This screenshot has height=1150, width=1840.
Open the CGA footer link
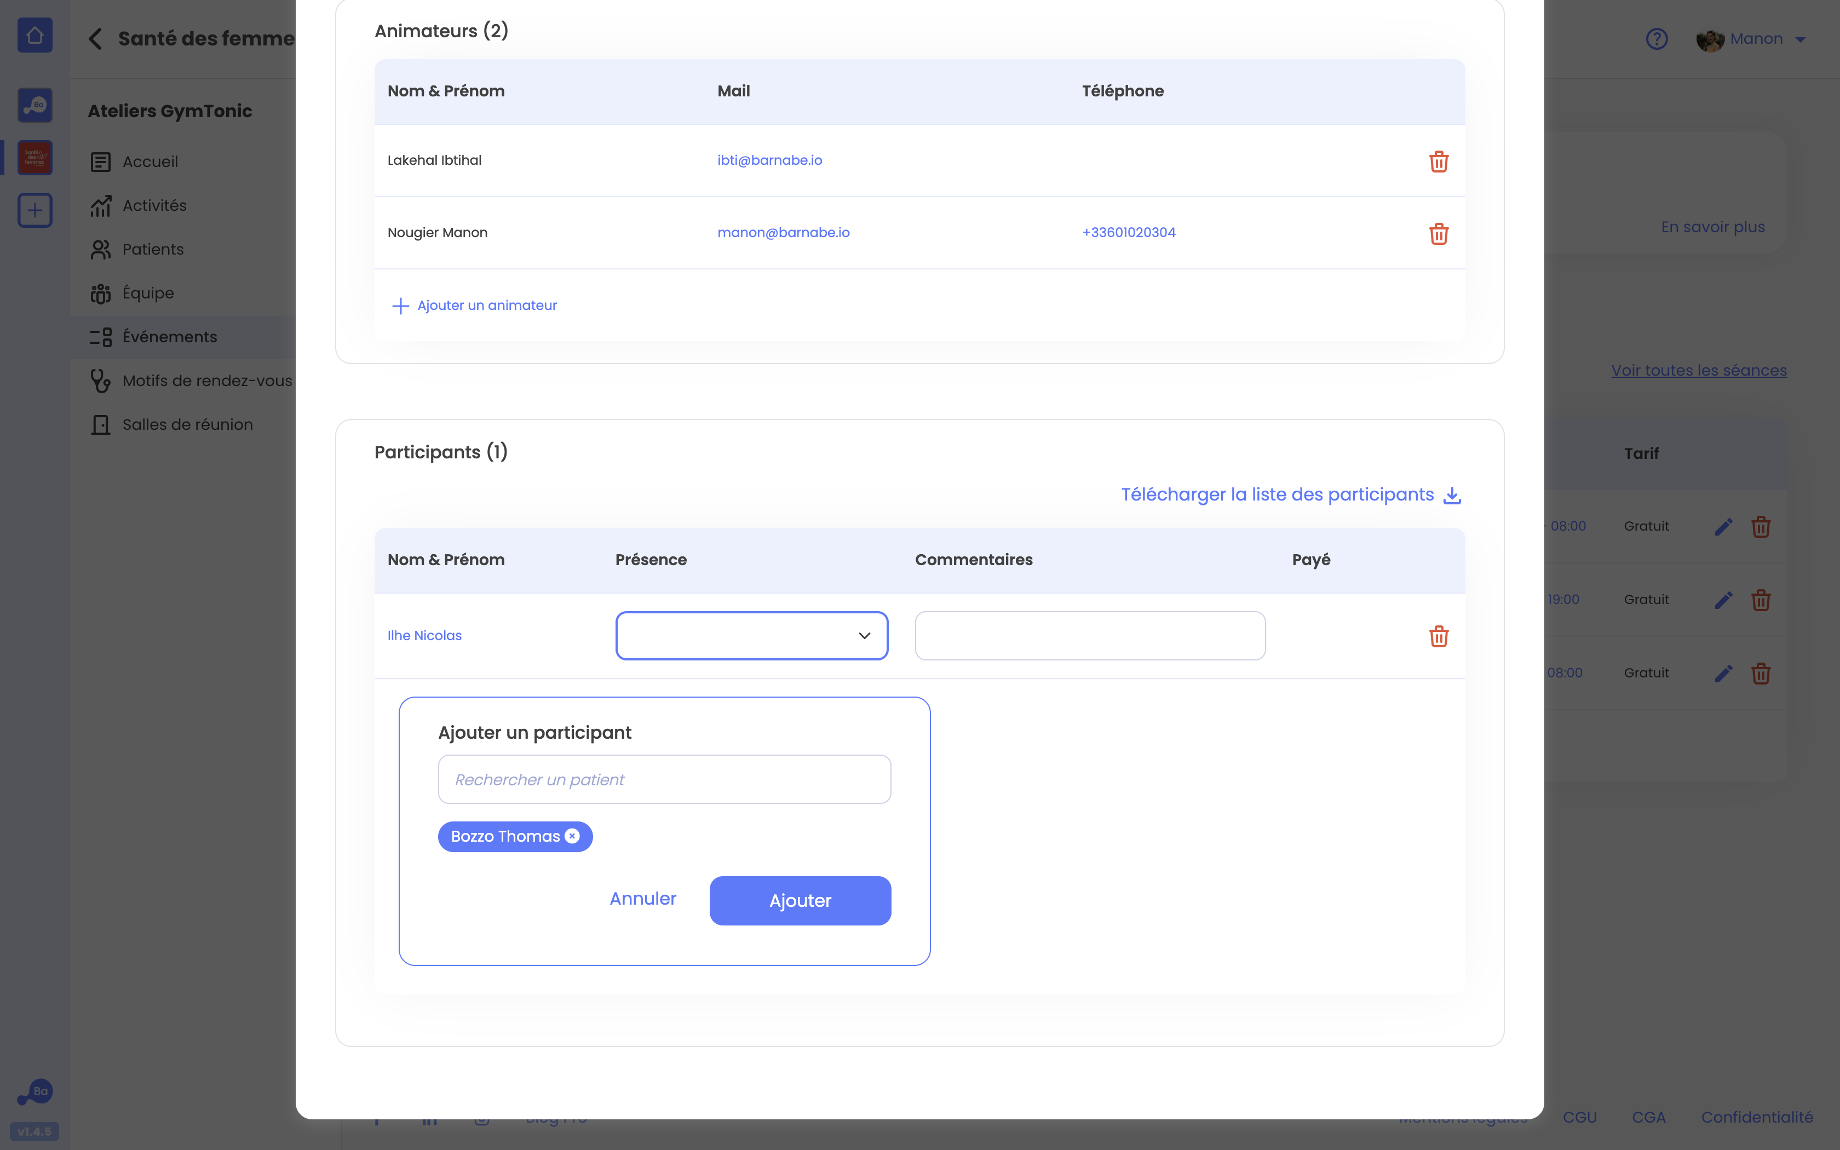(x=1648, y=1117)
